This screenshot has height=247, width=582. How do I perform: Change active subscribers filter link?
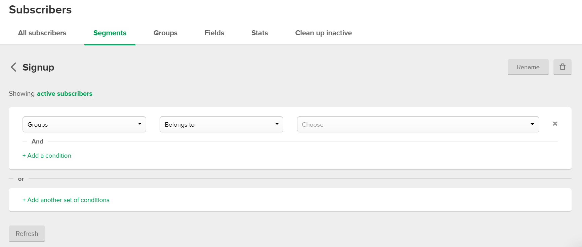[65, 94]
